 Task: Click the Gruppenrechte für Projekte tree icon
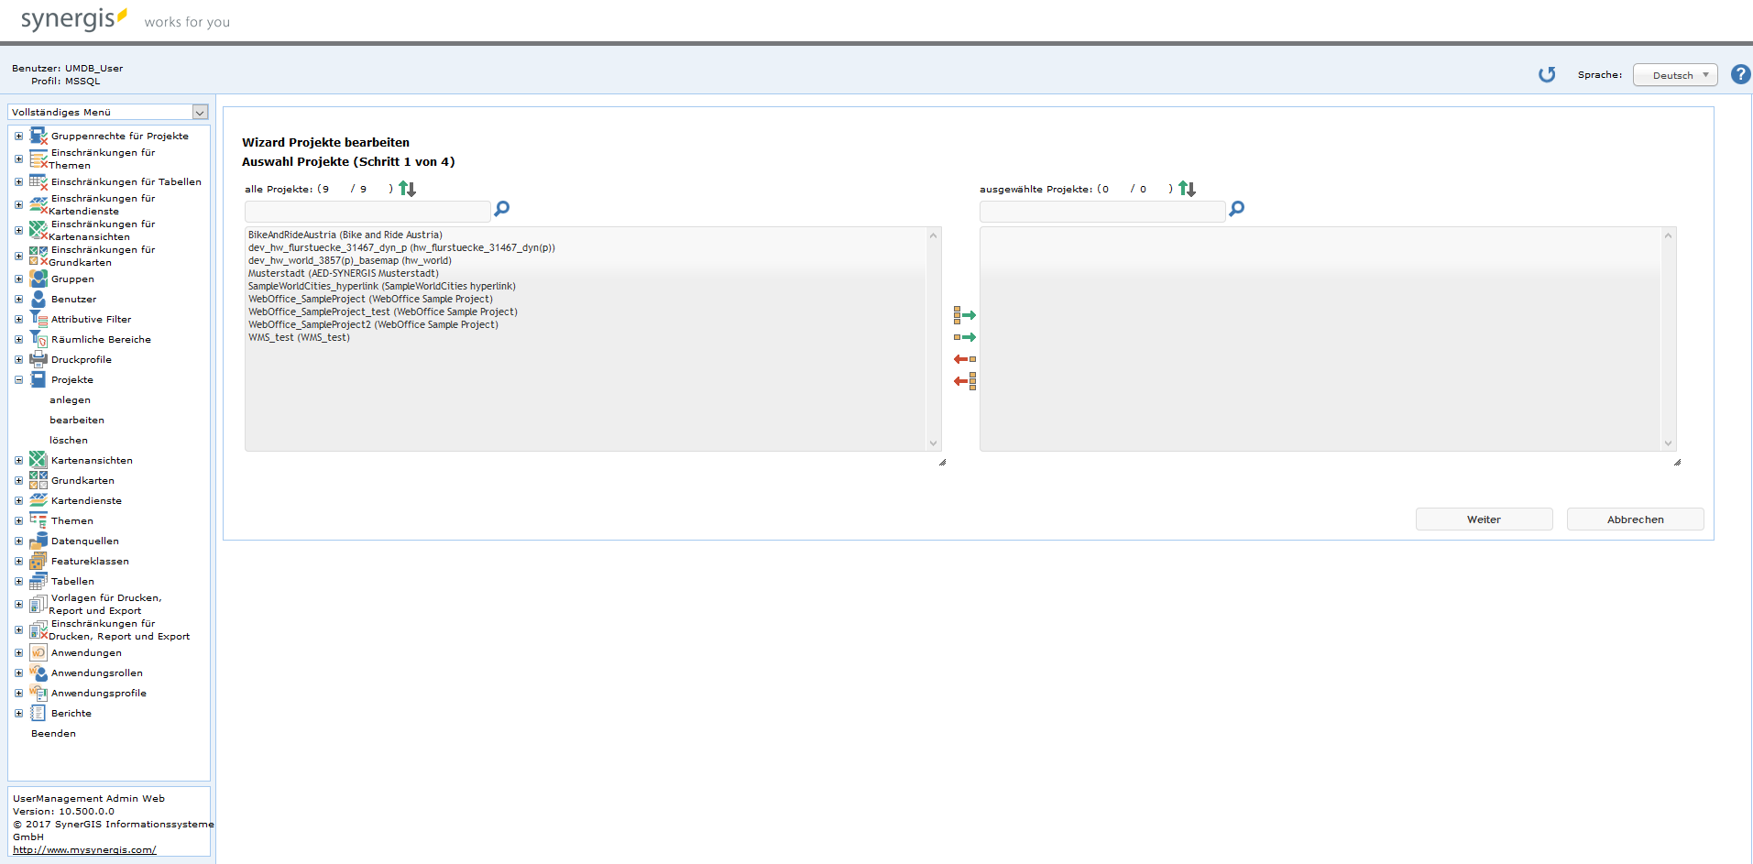38,136
